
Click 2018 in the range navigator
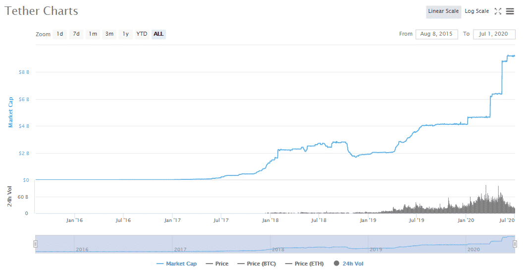278,250
